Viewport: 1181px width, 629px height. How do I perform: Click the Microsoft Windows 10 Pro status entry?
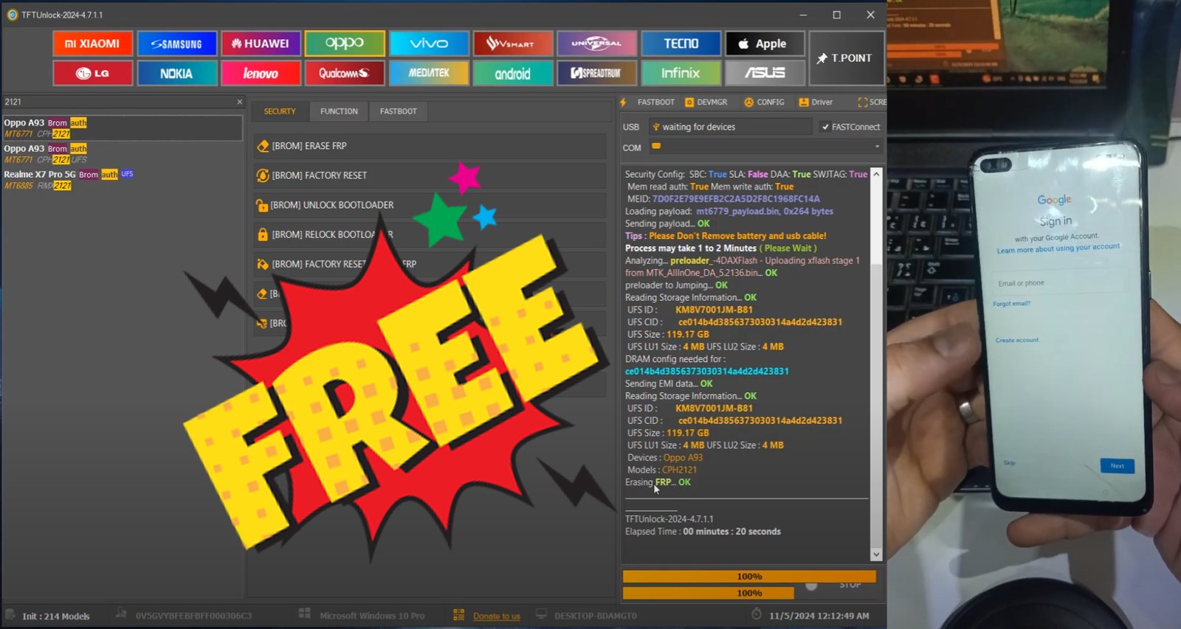(x=372, y=616)
